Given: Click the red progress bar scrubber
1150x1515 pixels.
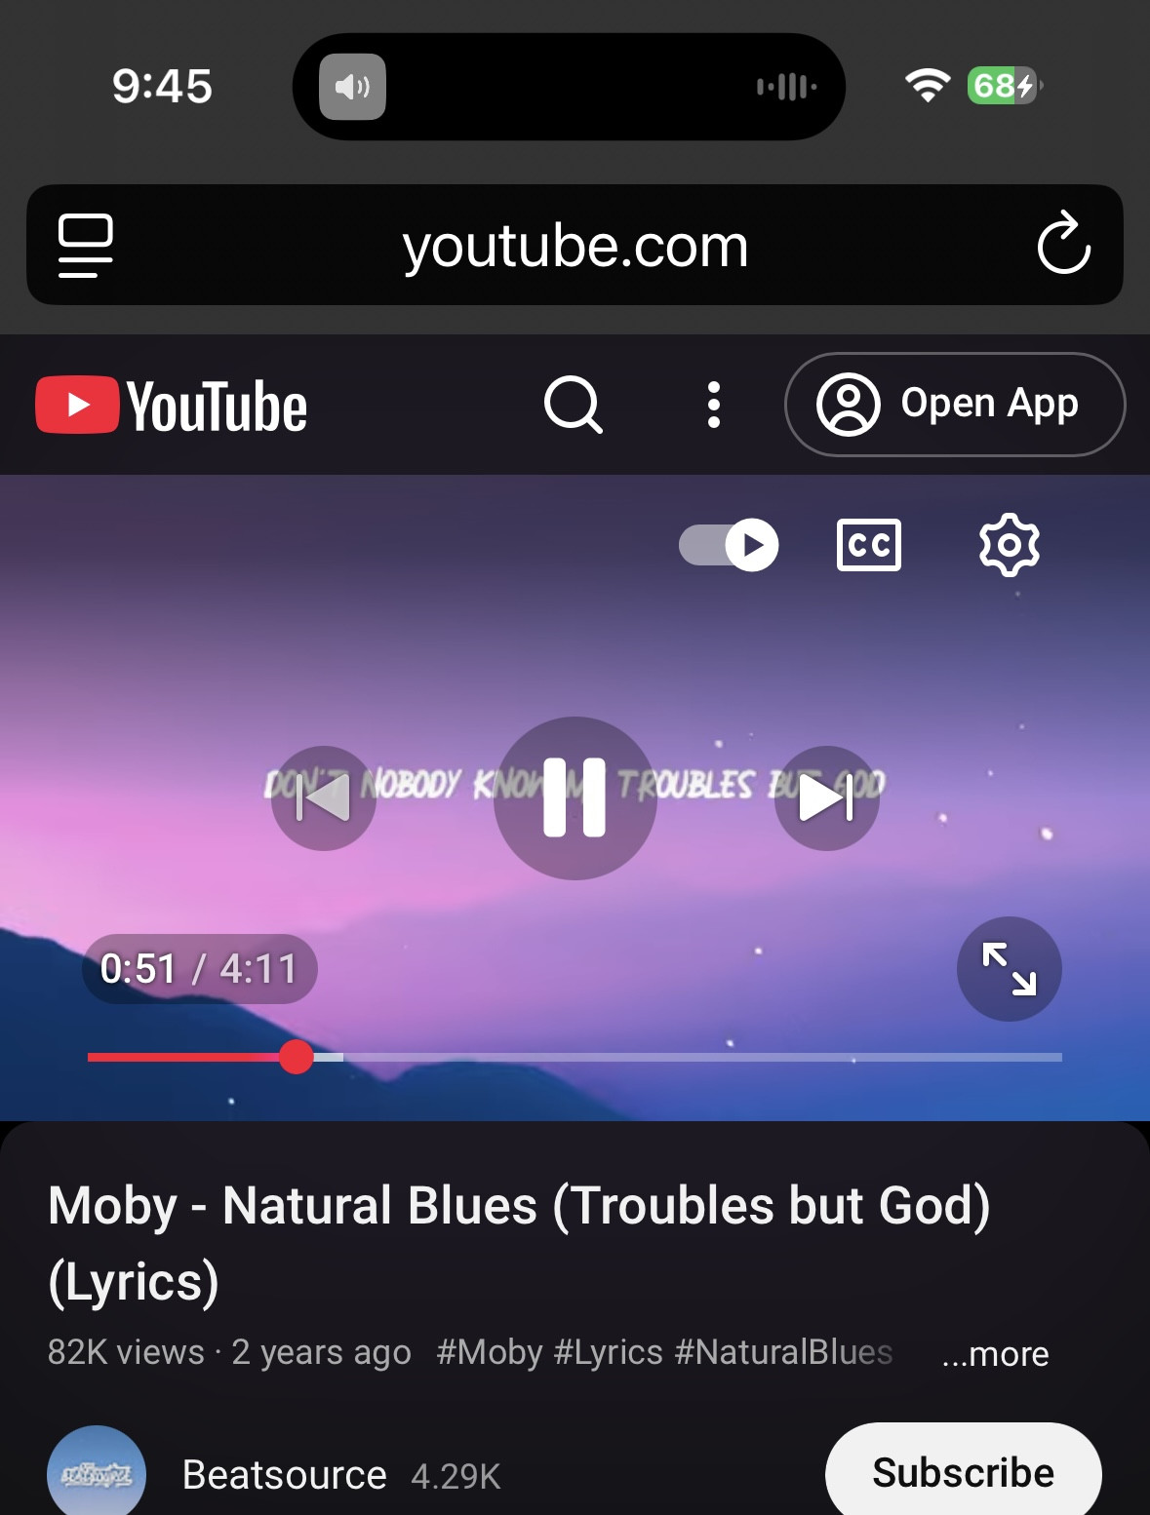Looking at the screenshot, I should pyautogui.click(x=296, y=1057).
